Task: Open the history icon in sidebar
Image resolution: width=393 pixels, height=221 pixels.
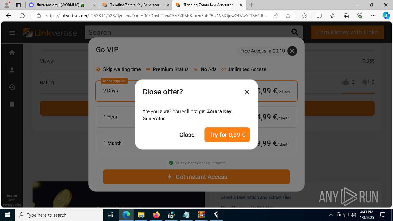Action: point(12,87)
